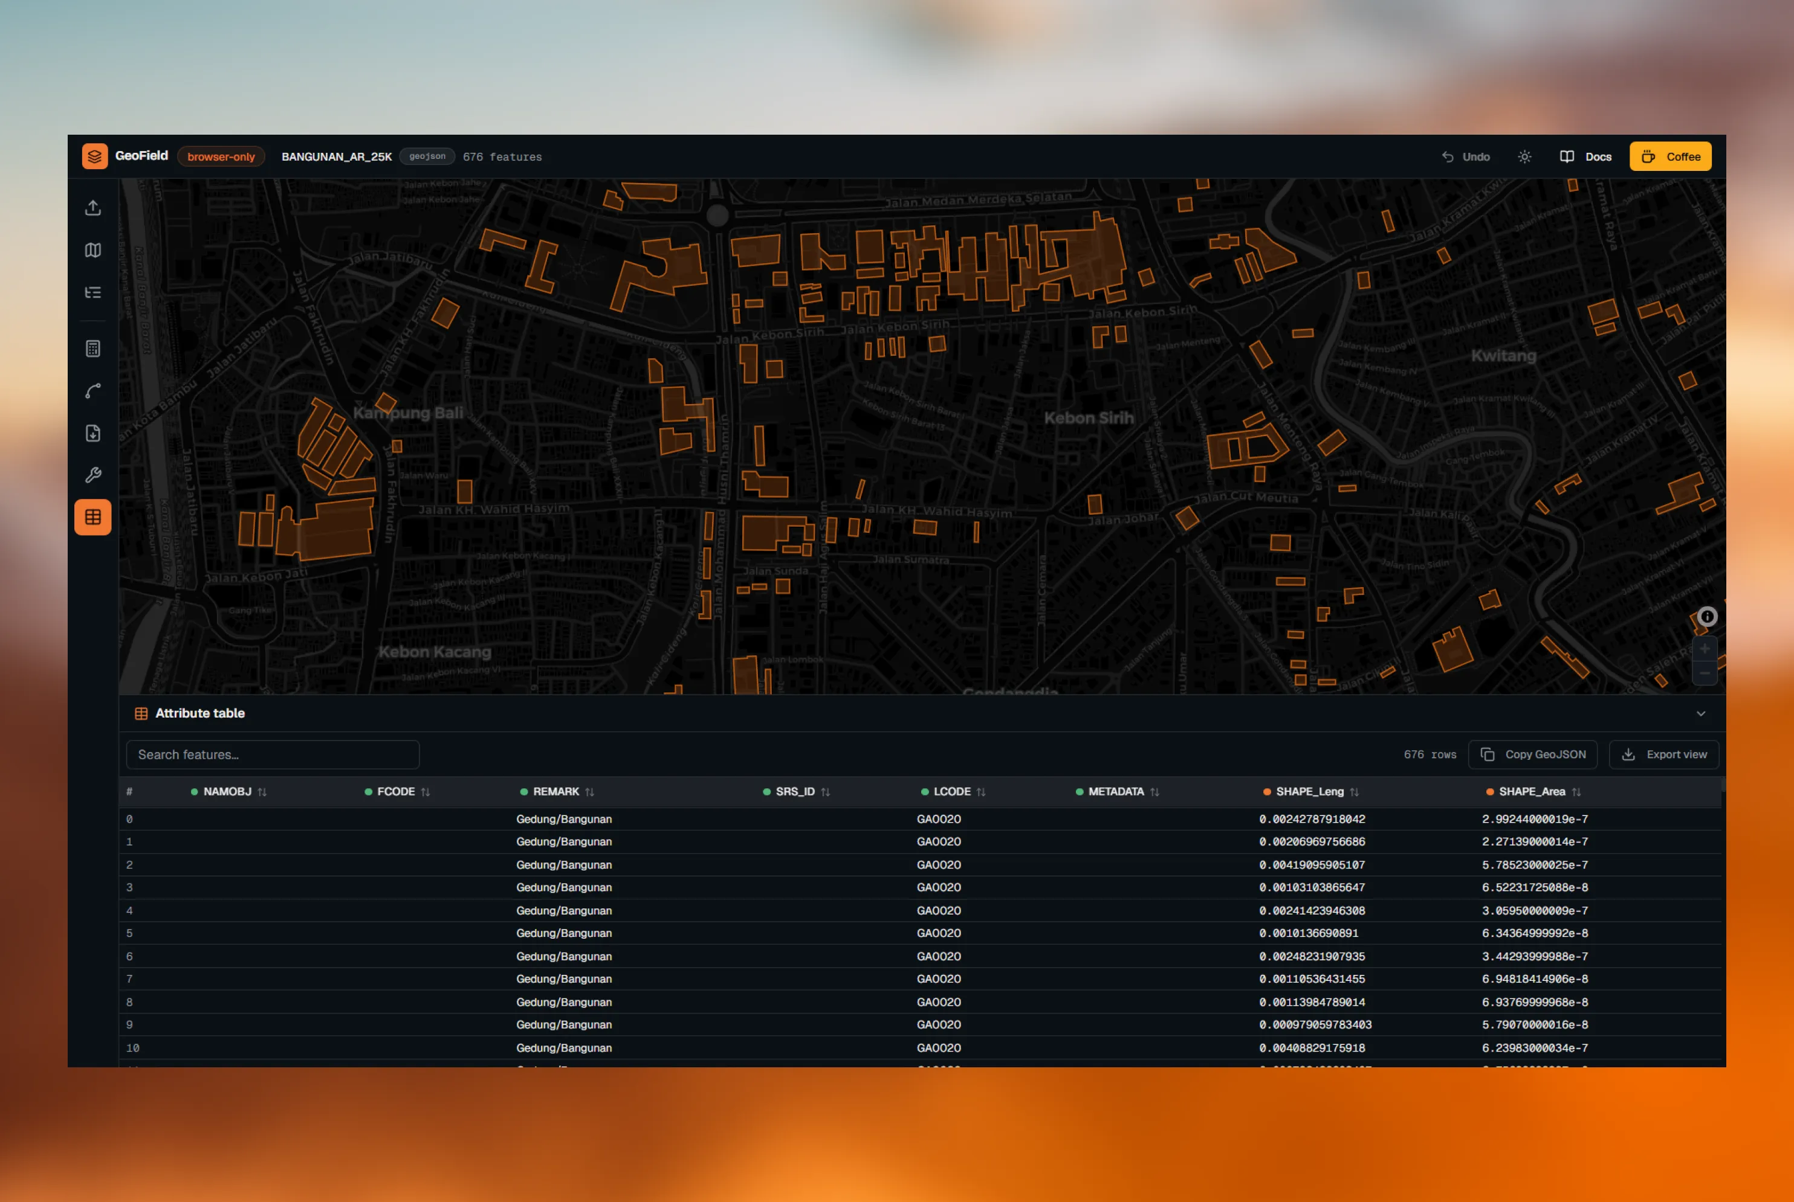The image size is (1794, 1202).
Task: Toggle the attribute table sidebar icon
Action: point(93,516)
